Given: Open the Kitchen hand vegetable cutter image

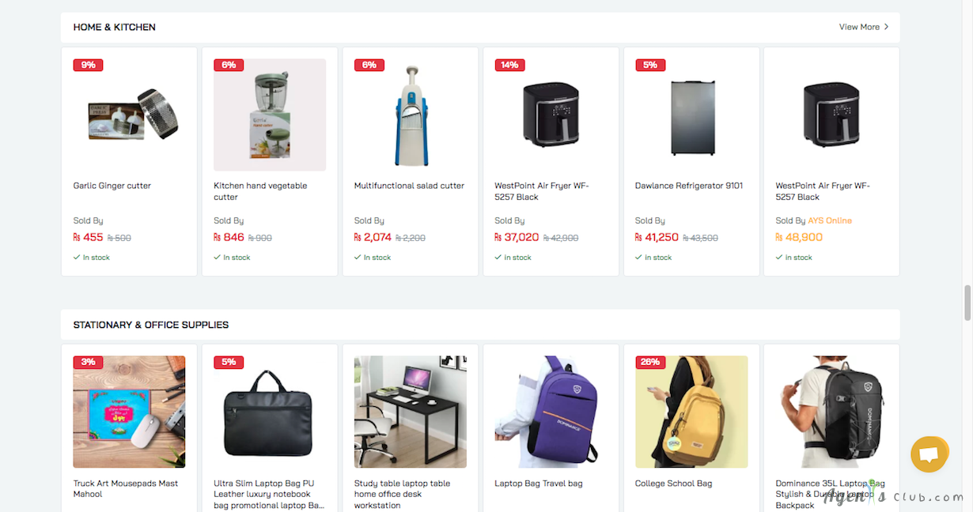Looking at the screenshot, I should point(270,115).
